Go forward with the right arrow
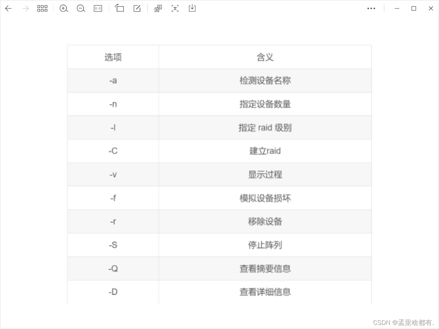This screenshot has height=329, width=439. [25, 9]
